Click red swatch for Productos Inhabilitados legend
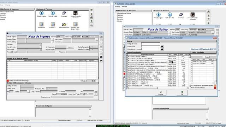226x127 pixels. coord(215,88)
